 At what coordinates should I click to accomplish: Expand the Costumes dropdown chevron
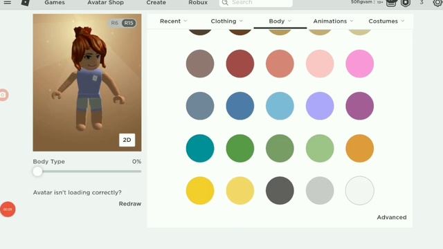[x=403, y=21]
